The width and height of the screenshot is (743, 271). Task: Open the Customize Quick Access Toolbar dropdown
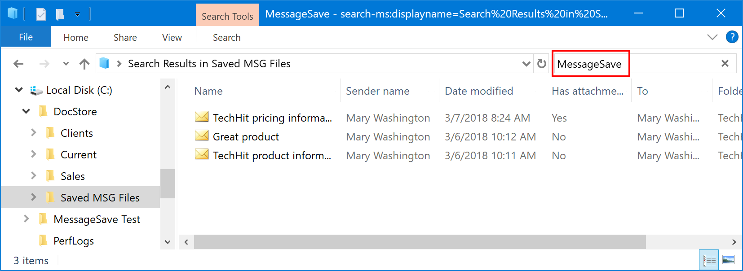77,14
